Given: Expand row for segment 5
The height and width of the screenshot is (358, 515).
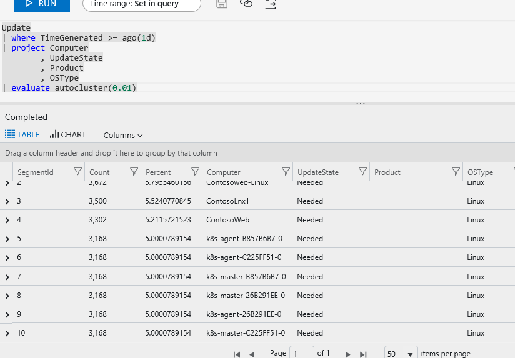Looking at the screenshot, I should 7,239.
